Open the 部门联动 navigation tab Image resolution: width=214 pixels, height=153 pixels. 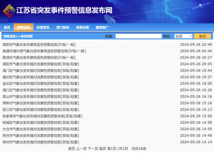[x=63, y=28]
